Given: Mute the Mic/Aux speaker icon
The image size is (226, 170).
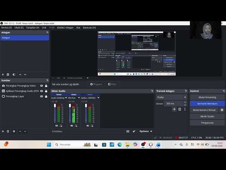Looking at the screenshot, I should 72,126.
